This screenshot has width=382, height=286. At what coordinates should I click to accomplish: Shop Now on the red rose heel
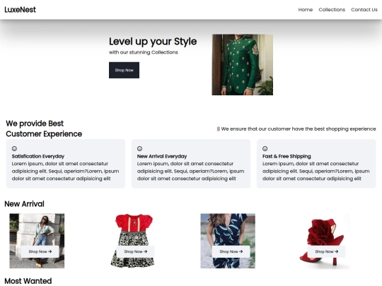[326, 251]
